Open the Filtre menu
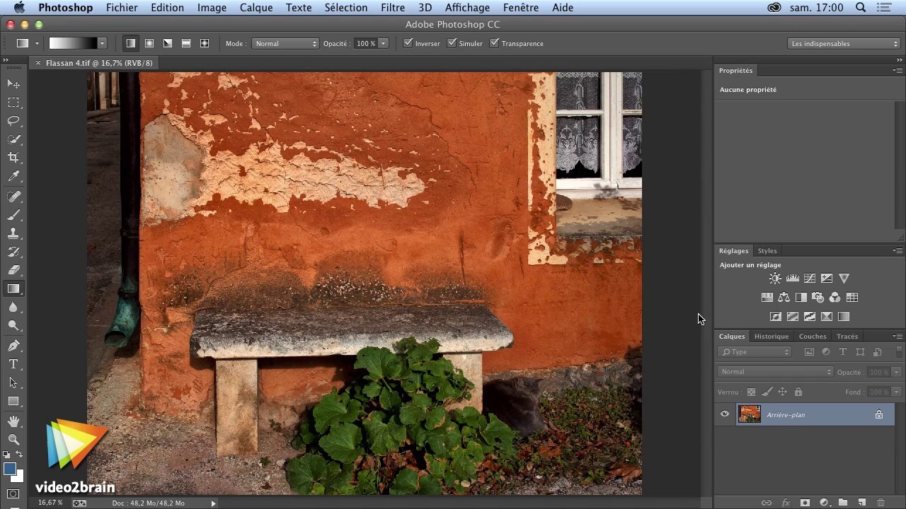The image size is (906, 509). [x=393, y=8]
